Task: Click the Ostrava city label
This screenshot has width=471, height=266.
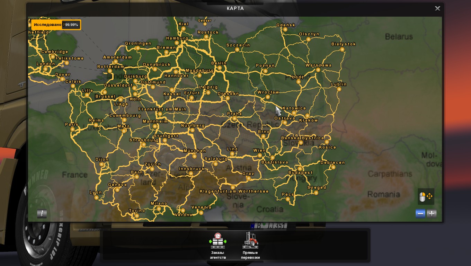Action: point(285,118)
